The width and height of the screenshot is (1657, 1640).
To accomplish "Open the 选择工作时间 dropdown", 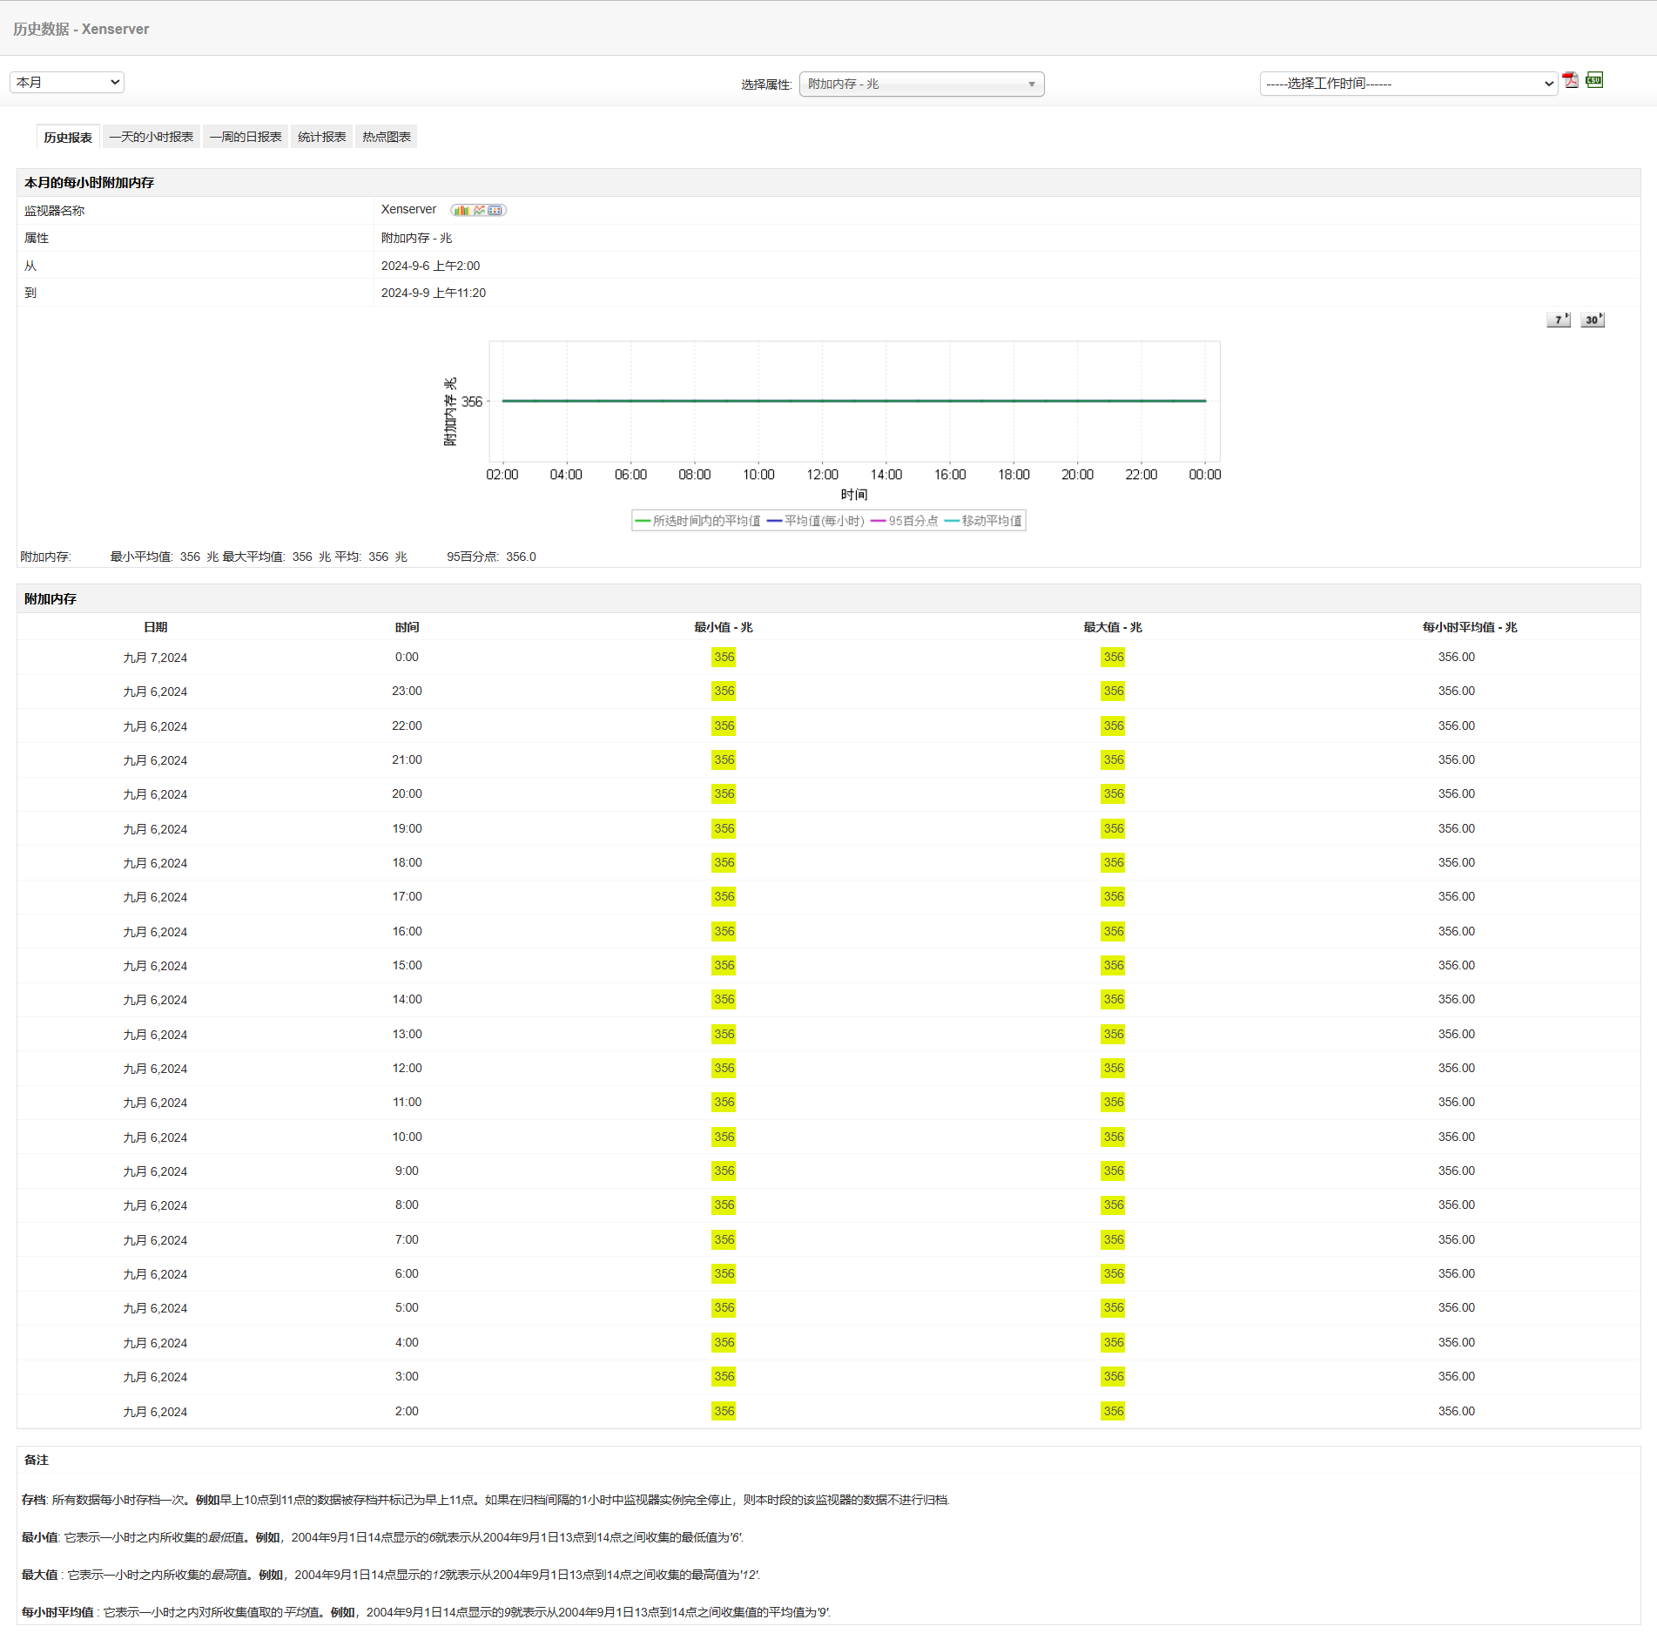I will [x=1408, y=84].
